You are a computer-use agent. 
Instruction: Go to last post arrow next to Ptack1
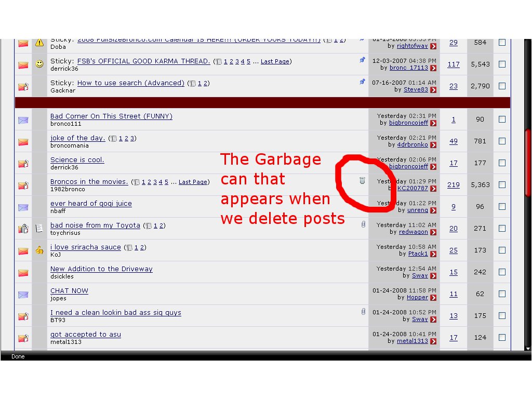433,254
